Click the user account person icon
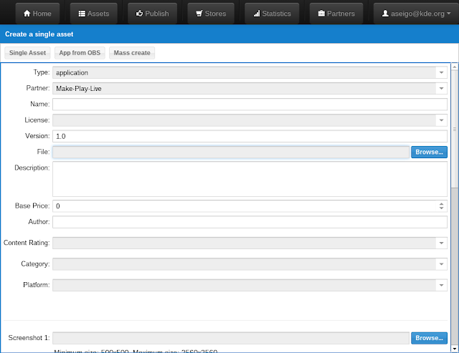This screenshot has height=353, width=459. [x=385, y=14]
